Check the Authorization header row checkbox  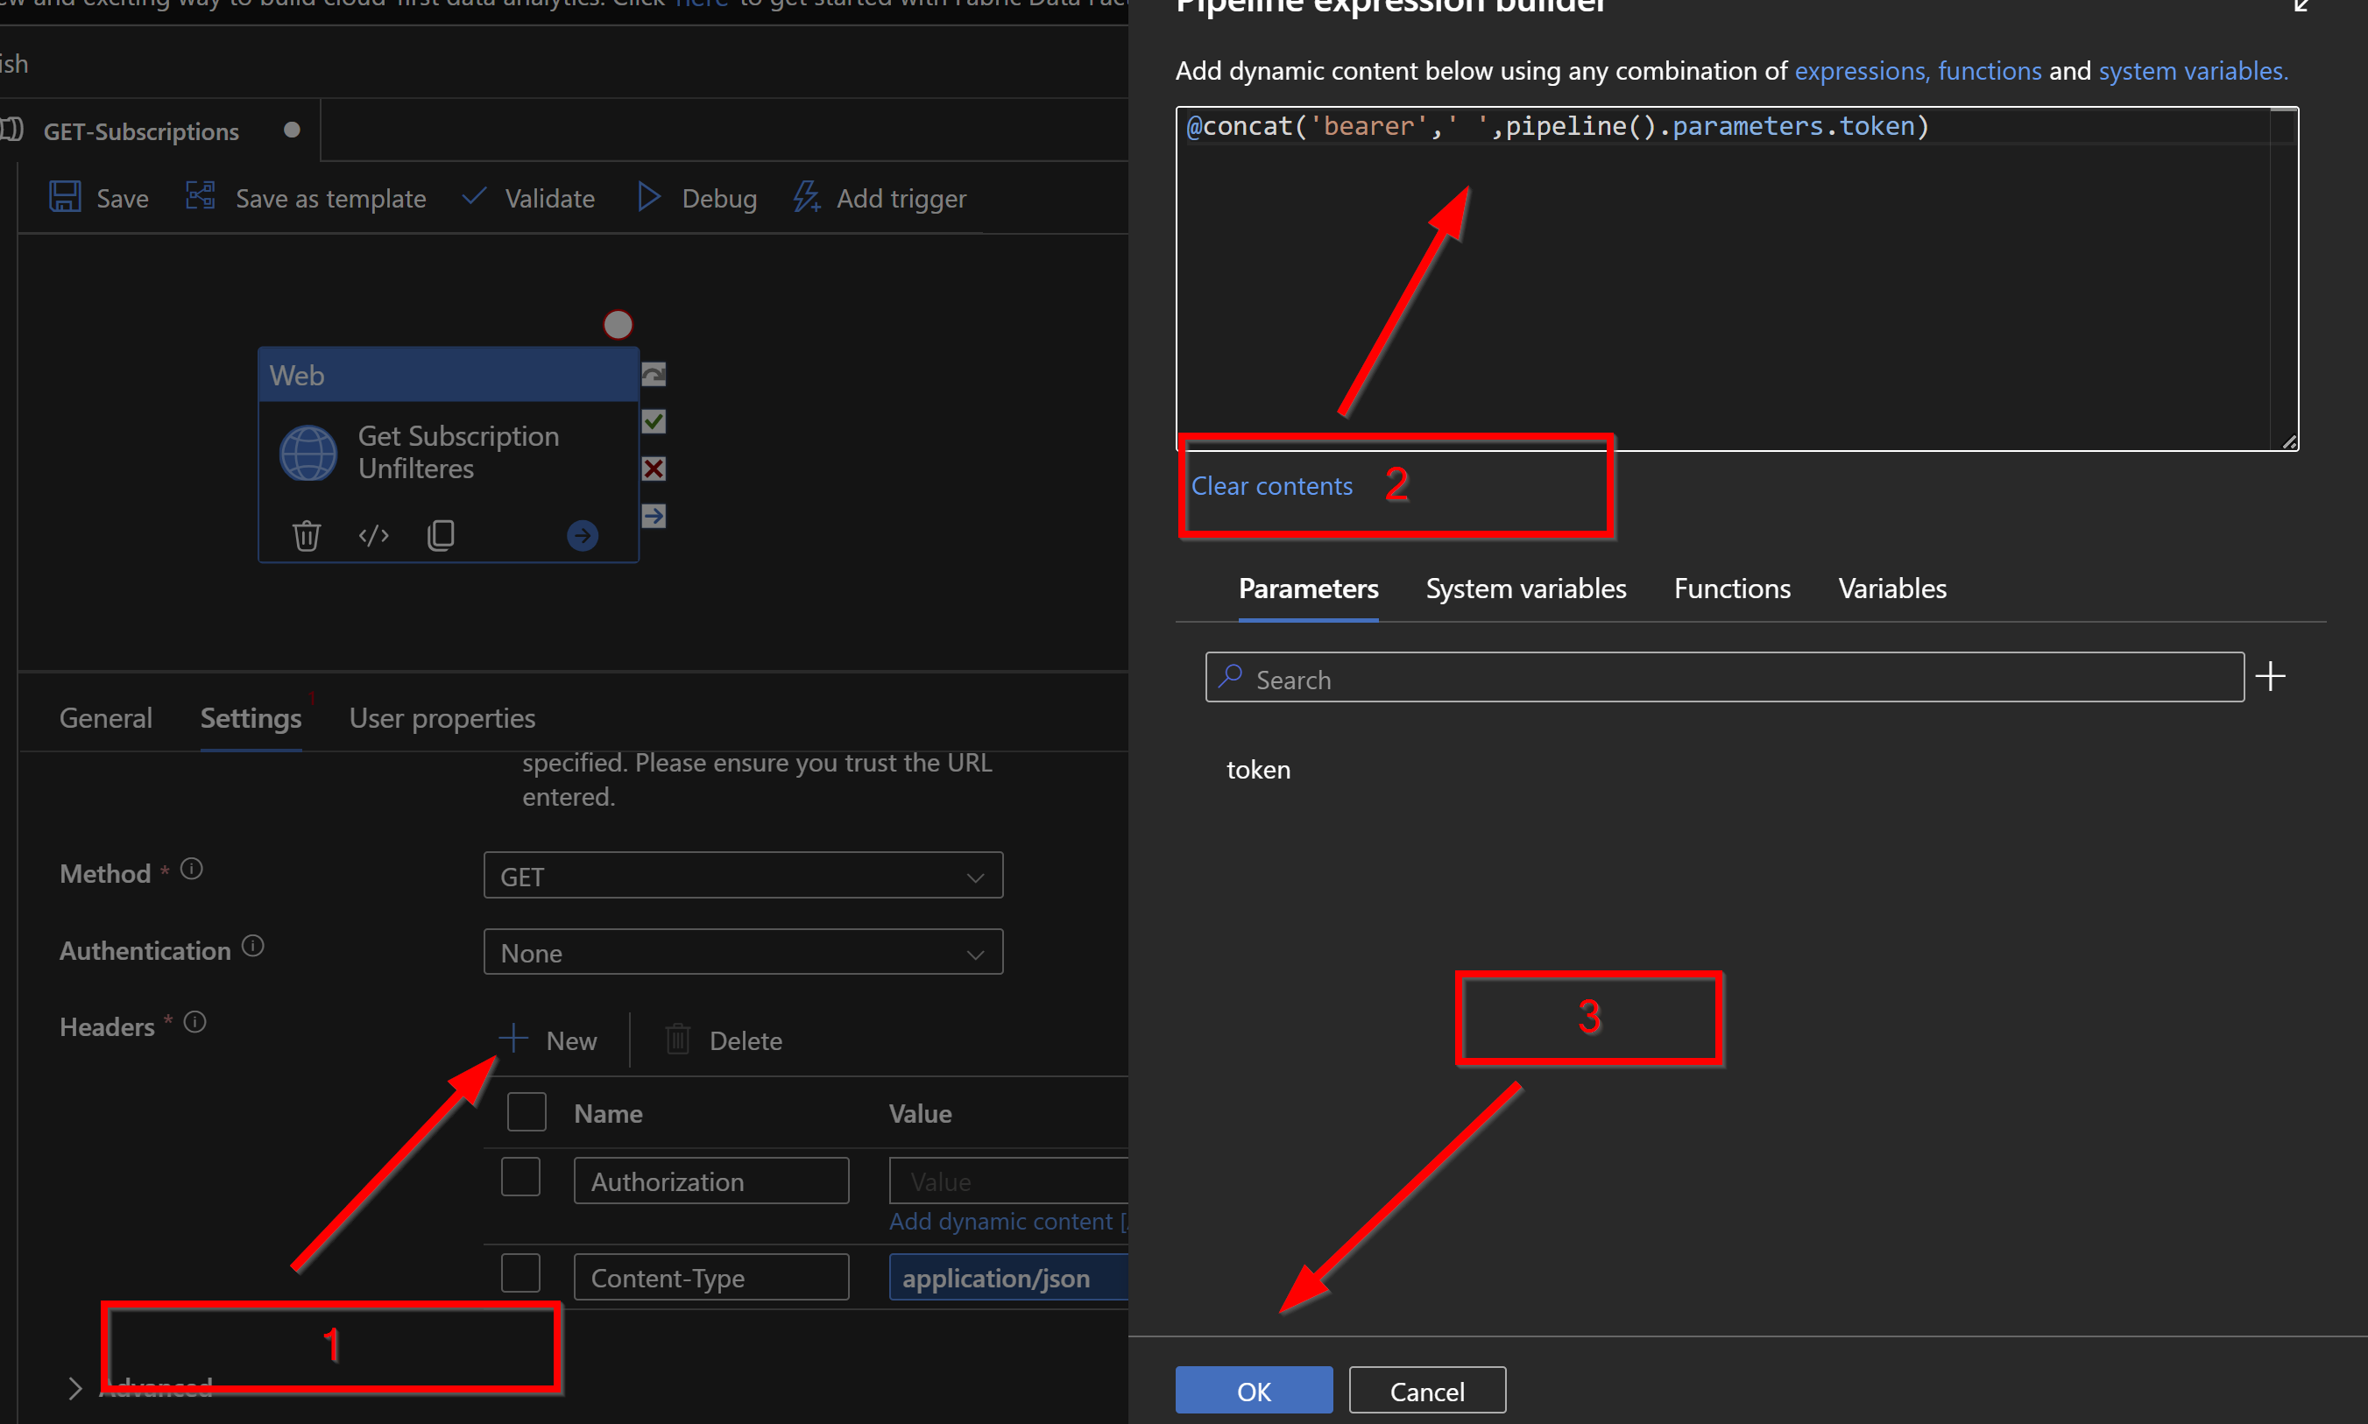coord(521,1176)
